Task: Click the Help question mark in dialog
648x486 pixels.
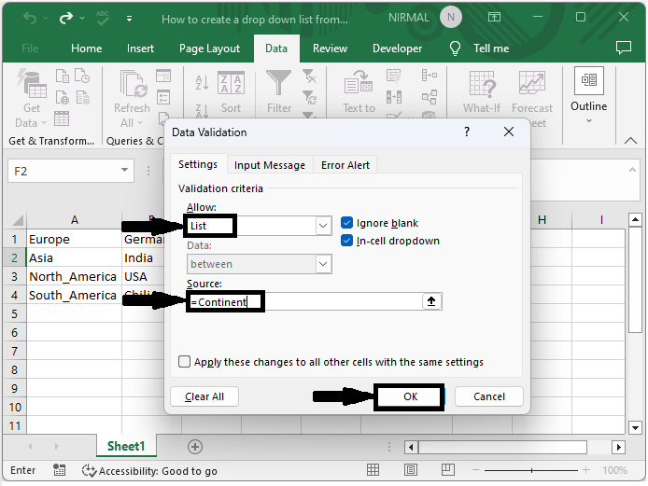Action: point(467,132)
